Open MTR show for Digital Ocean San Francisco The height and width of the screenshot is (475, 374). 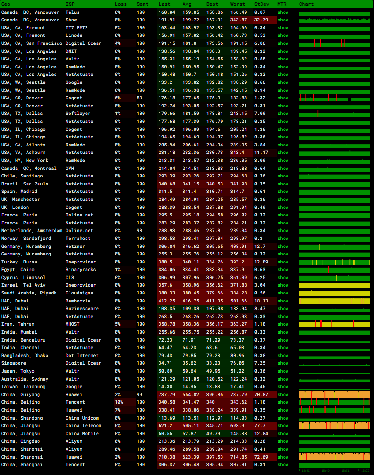283,43
